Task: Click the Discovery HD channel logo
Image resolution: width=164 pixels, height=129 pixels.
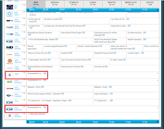Action: (10, 47)
